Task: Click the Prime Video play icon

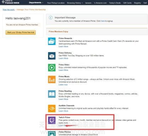Action: click(52, 68)
